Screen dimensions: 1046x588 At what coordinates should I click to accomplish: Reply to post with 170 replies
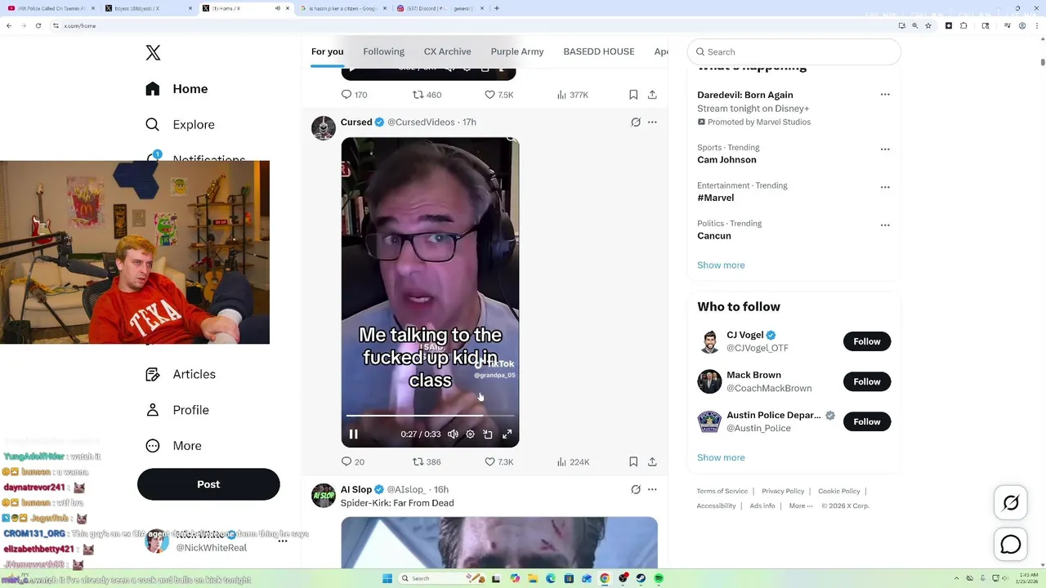tap(354, 95)
